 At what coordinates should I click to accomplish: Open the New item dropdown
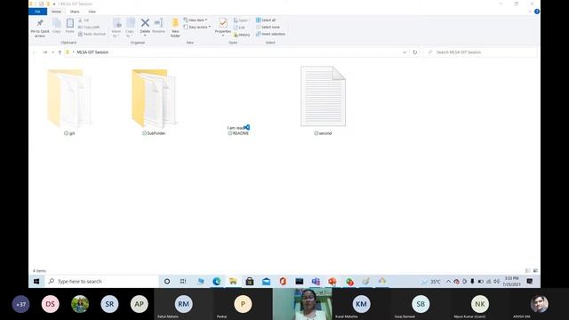(196, 20)
